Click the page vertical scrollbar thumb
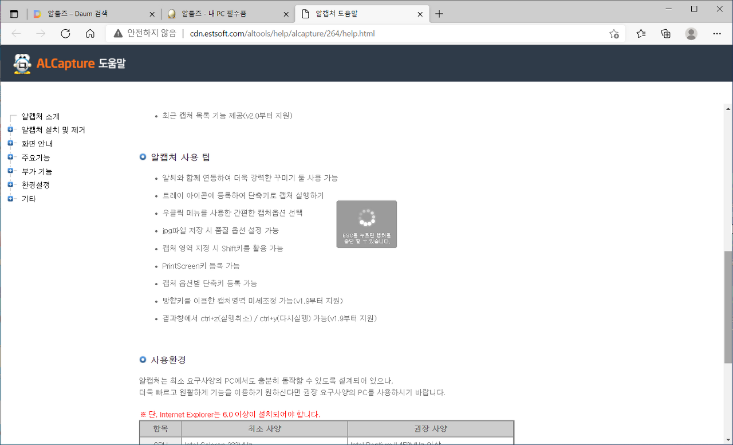733x445 pixels. click(x=728, y=307)
